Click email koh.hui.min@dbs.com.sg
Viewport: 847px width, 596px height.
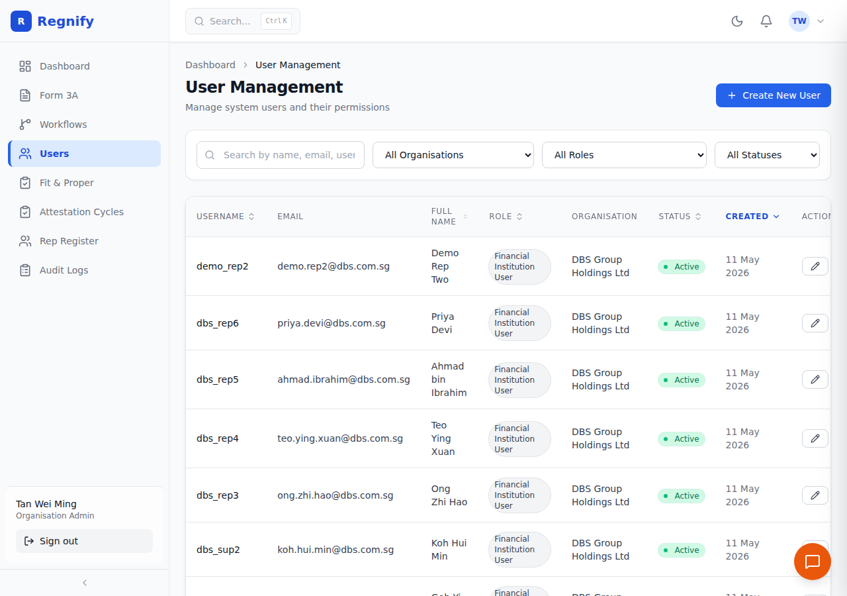point(335,550)
